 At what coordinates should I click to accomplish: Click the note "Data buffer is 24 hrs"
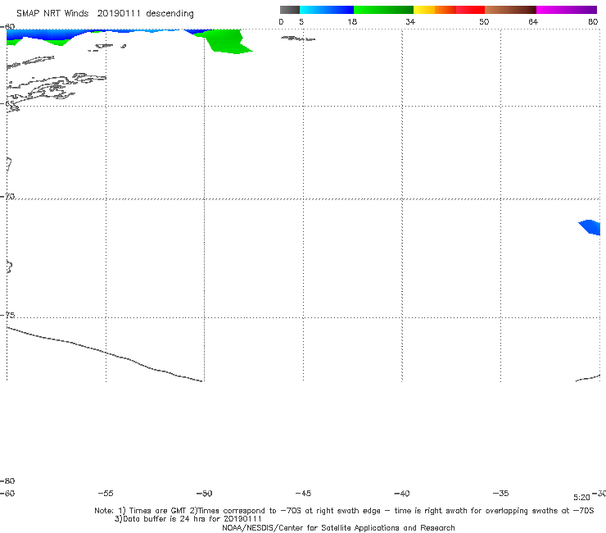pyautogui.click(x=165, y=519)
